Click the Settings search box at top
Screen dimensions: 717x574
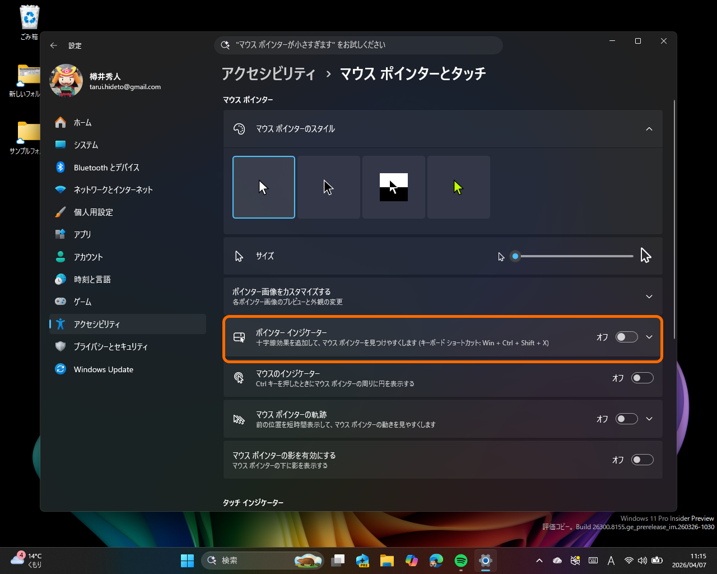358,45
